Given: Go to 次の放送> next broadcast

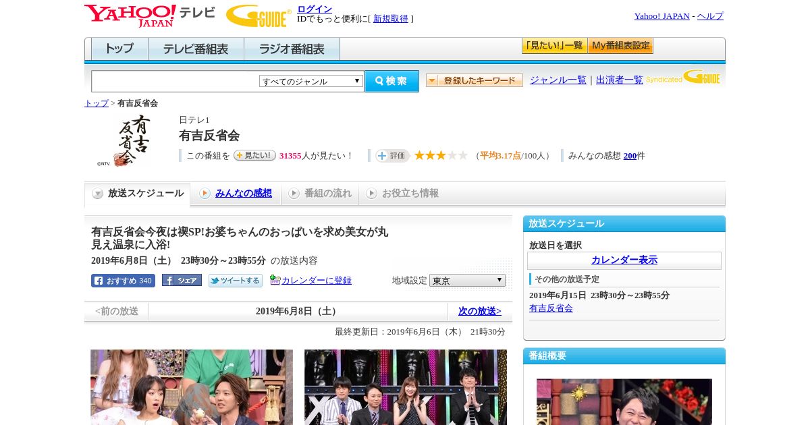Looking at the screenshot, I should (x=480, y=312).
